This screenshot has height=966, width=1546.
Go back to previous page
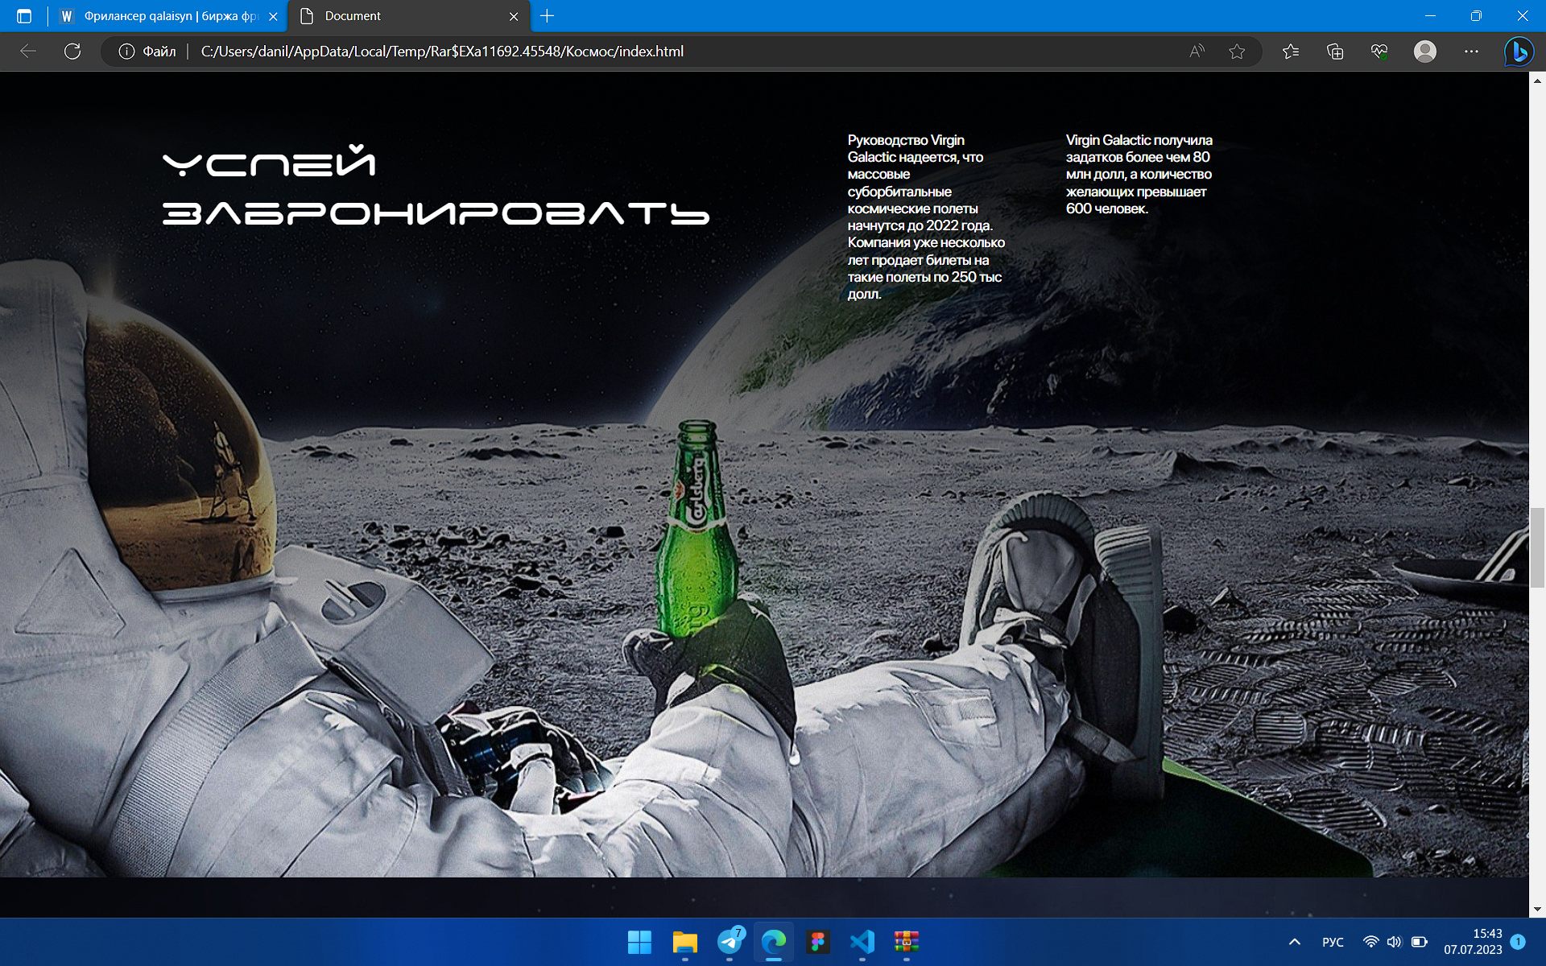28,52
